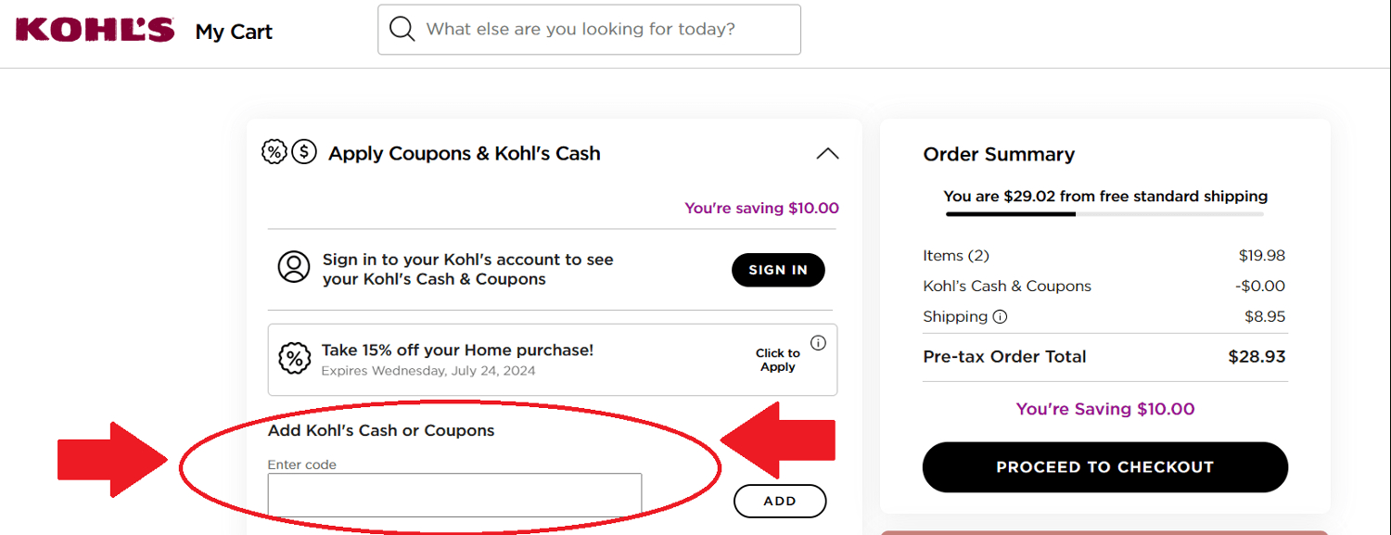The height and width of the screenshot is (535, 1391).
Task: Open the info tooltip beside Click to Apply
Action: click(817, 342)
